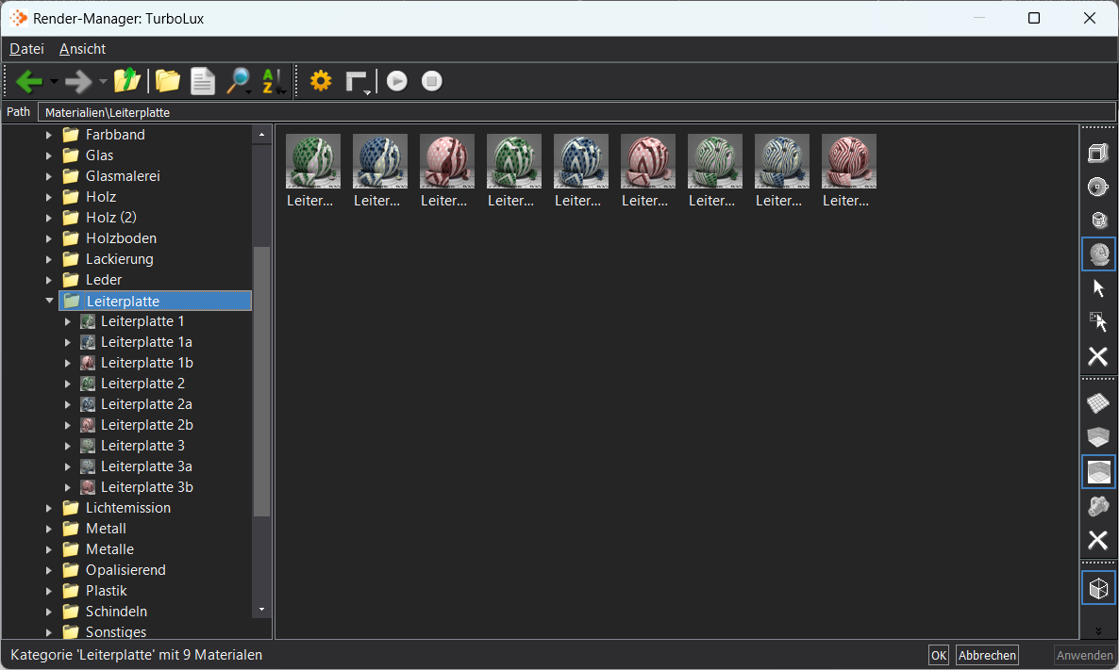This screenshot has height=670, width=1119.
Task: Toggle the highlighted room box preview
Action: coord(1098,472)
